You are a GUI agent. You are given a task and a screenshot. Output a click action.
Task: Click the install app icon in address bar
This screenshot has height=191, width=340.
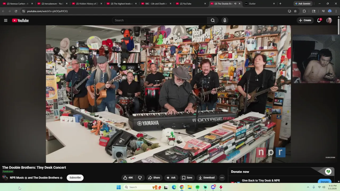[289, 11]
